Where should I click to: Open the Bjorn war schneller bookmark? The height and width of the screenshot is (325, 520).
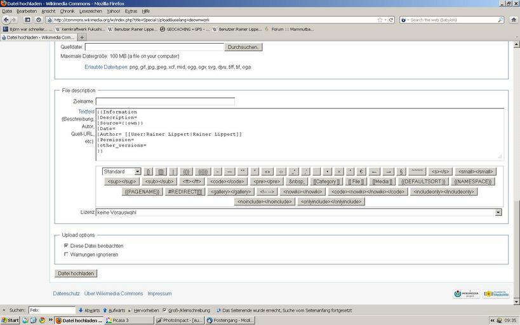coord(27,29)
